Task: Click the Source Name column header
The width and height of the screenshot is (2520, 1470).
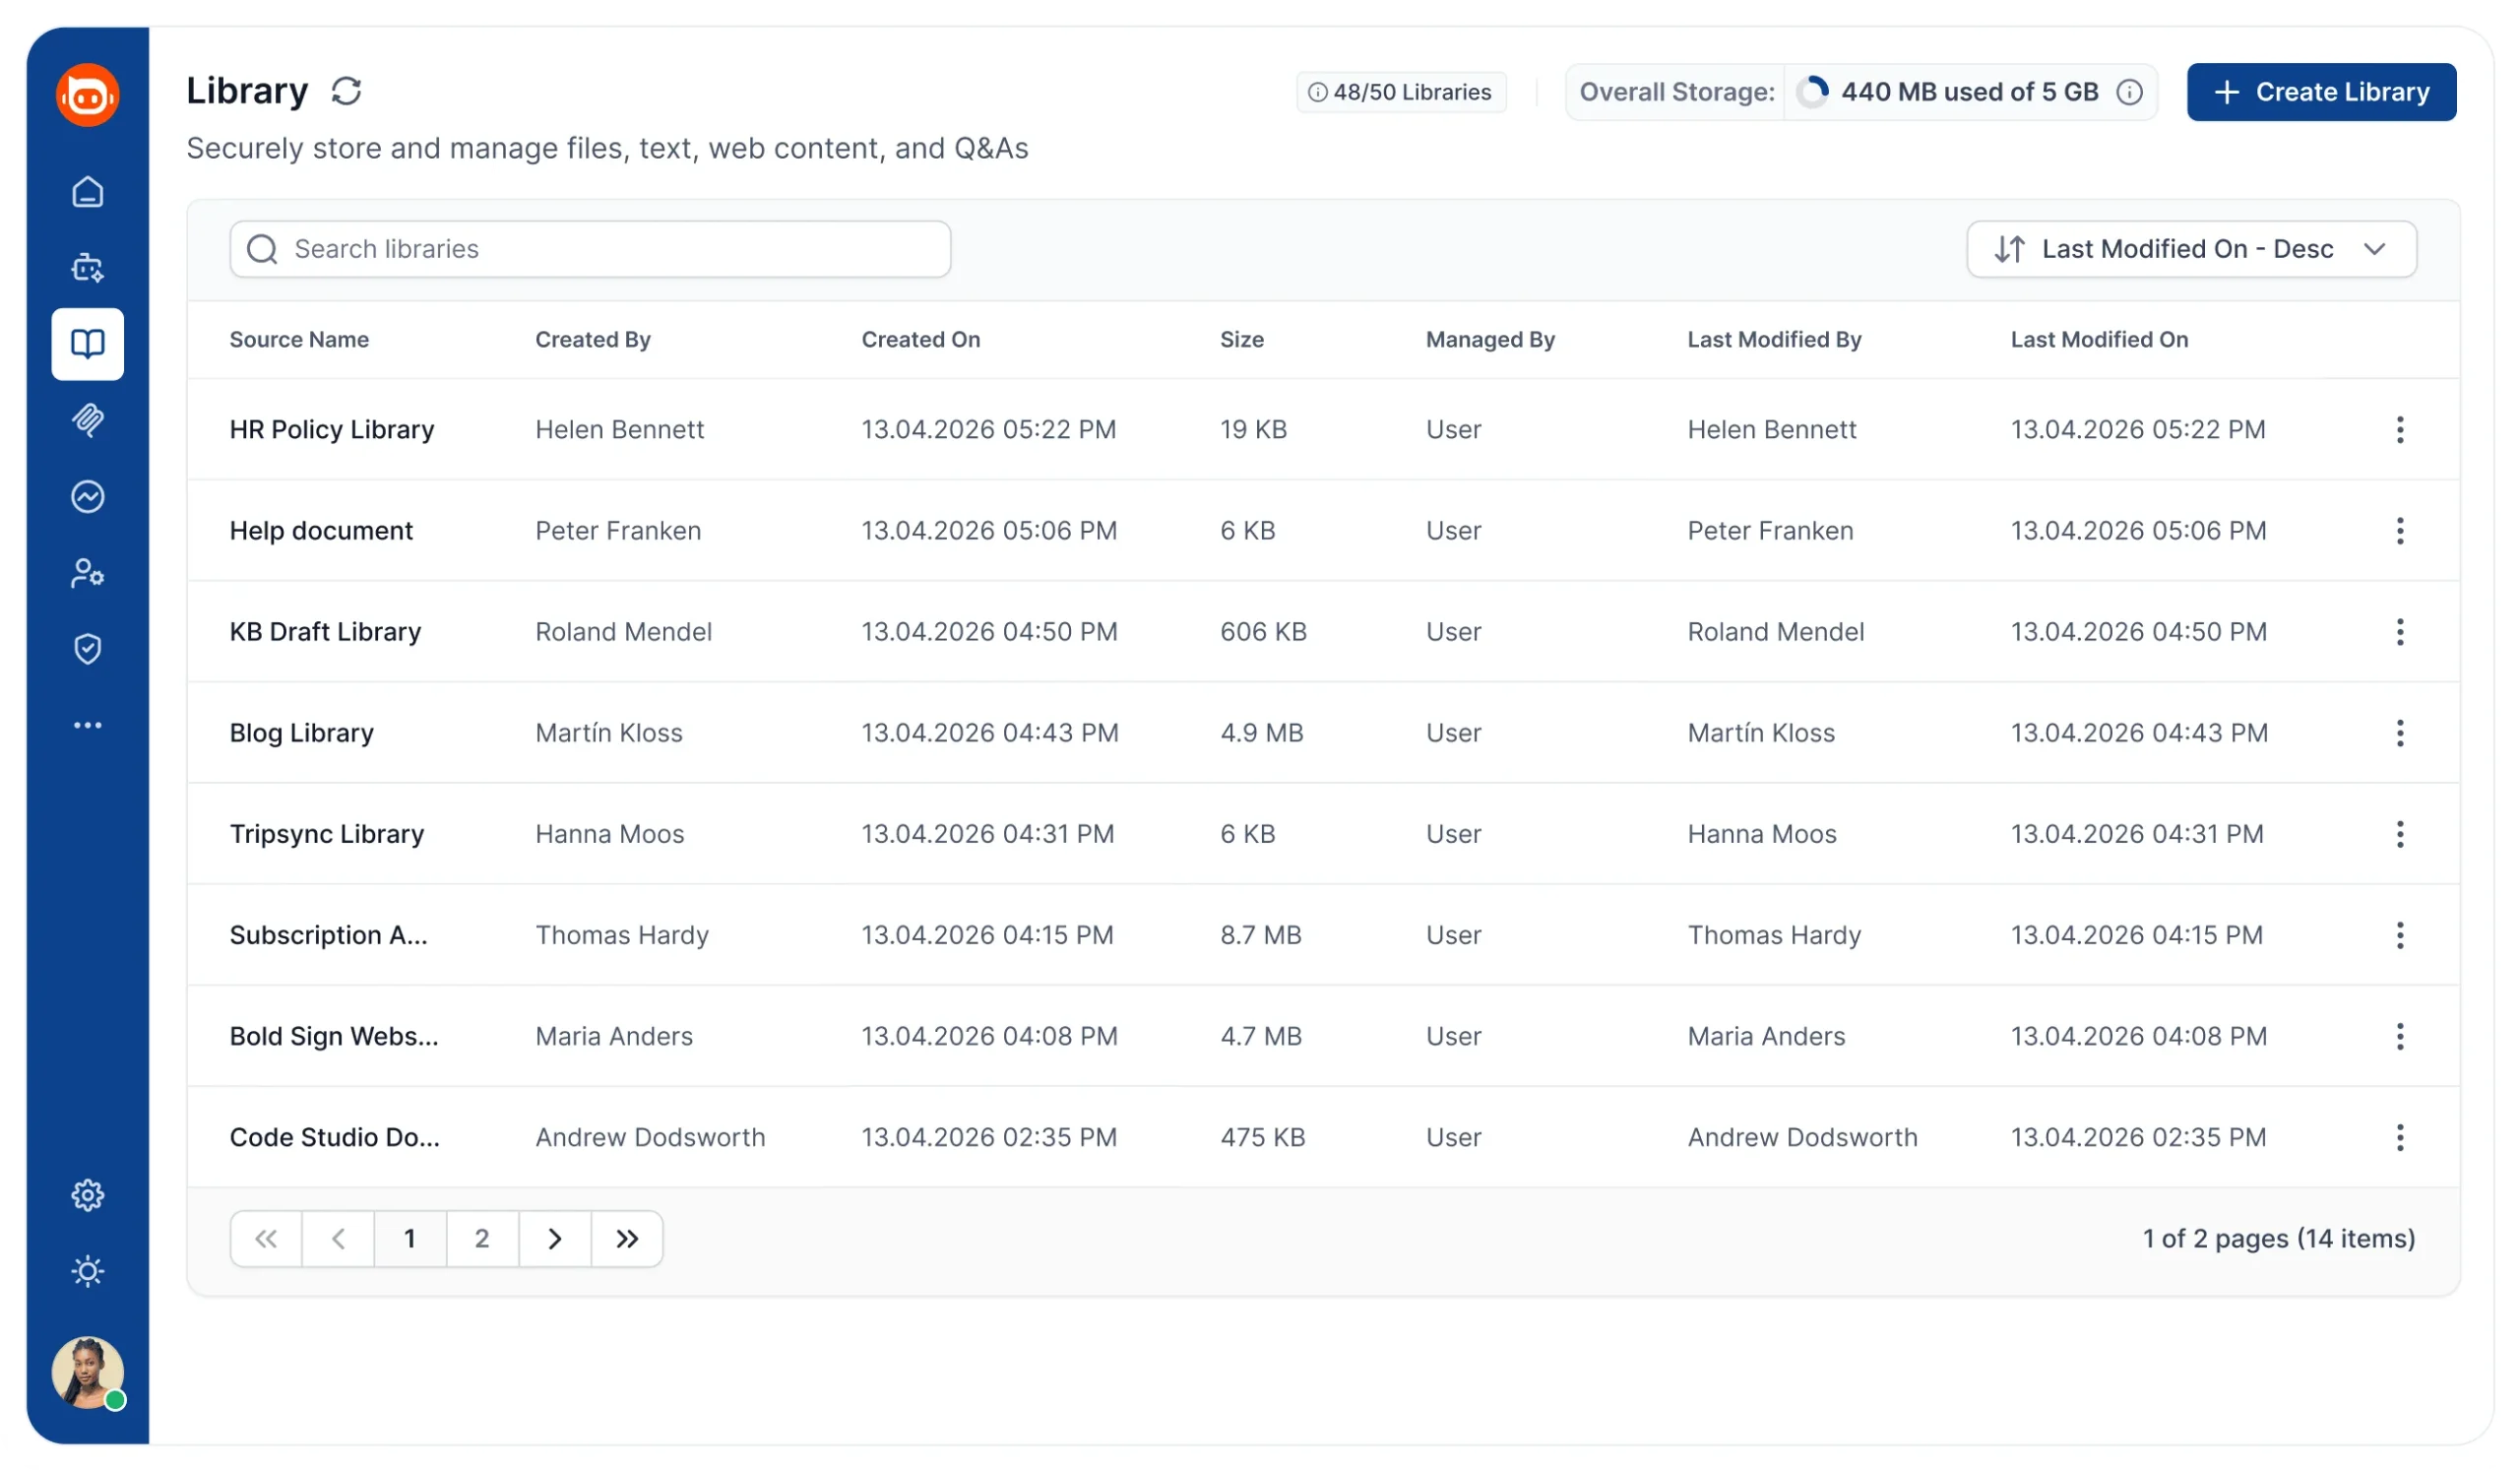Action: click(x=299, y=340)
